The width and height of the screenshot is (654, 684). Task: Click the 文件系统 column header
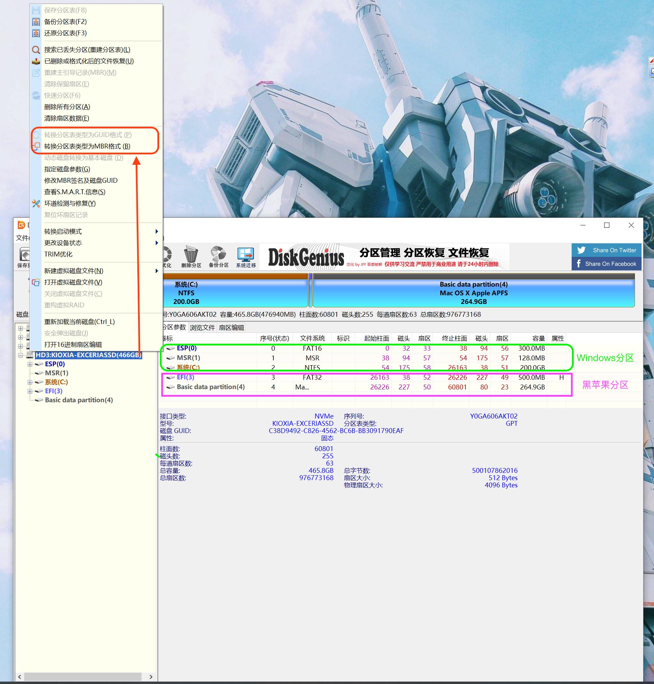point(312,338)
